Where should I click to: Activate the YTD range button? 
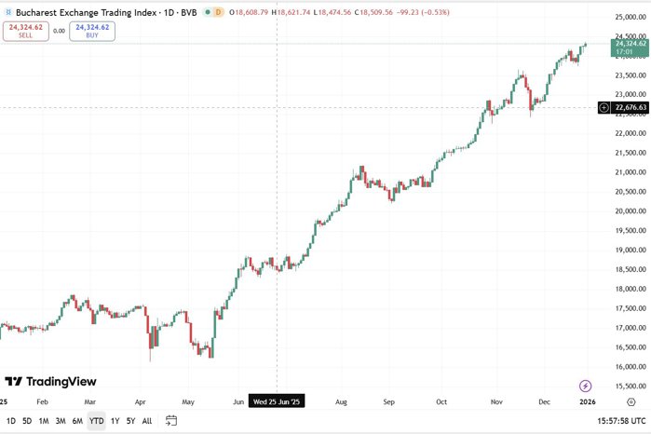[96, 421]
